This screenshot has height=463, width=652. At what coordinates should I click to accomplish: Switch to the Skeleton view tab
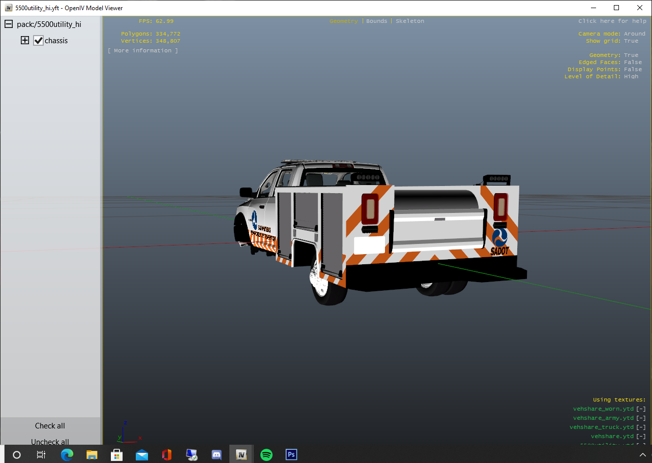[x=409, y=21]
